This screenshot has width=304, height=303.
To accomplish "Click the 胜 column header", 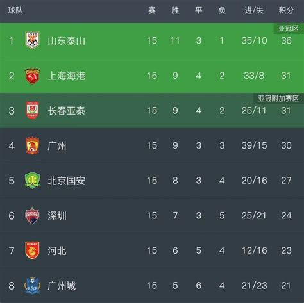I will point(175,10).
